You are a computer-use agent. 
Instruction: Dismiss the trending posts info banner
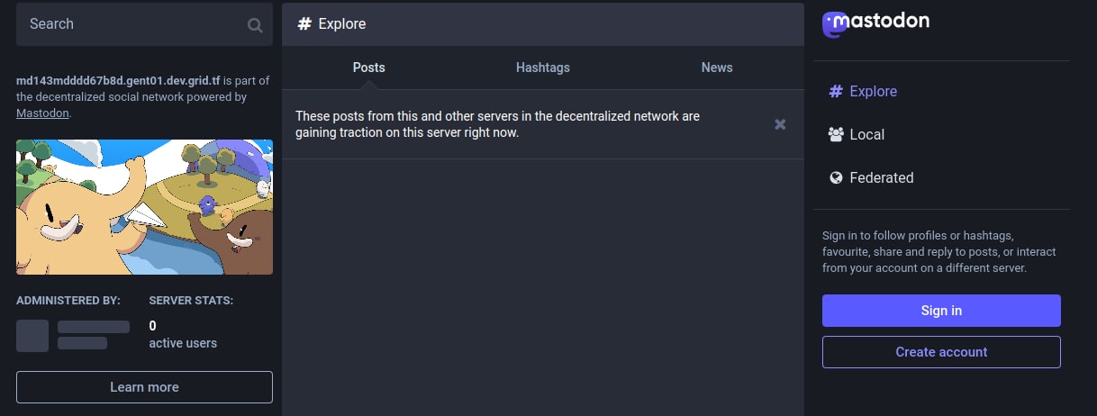tap(781, 124)
